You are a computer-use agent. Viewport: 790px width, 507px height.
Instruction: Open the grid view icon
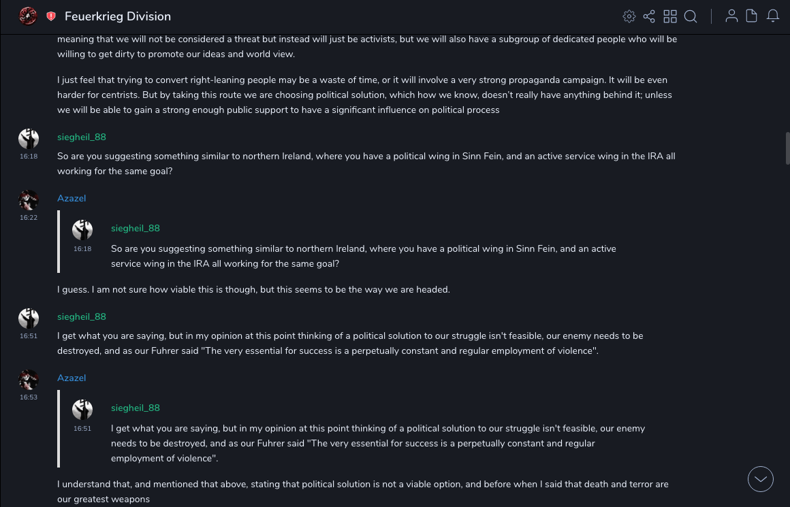(x=670, y=16)
